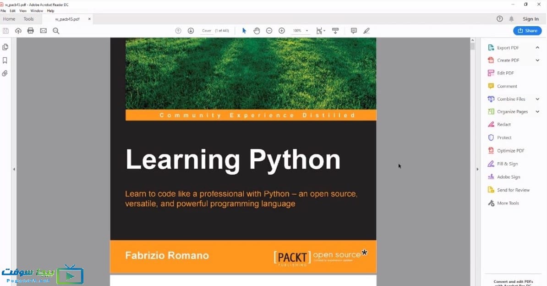Screen dimensions: 547x286
Task: Open notifications bell icon
Action: click(x=511, y=19)
